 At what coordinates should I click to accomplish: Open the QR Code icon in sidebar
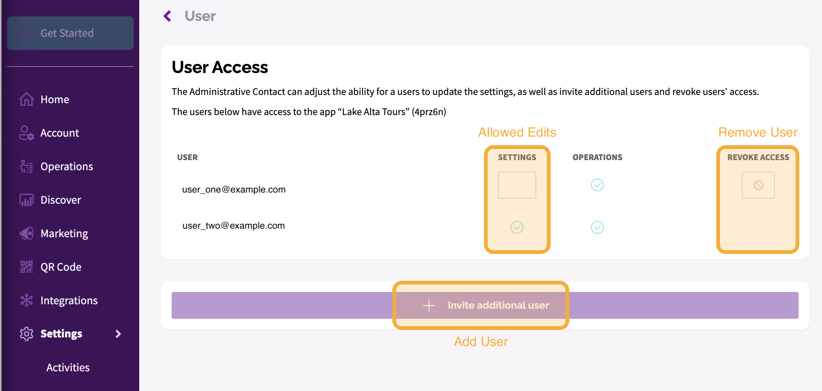[26, 267]
